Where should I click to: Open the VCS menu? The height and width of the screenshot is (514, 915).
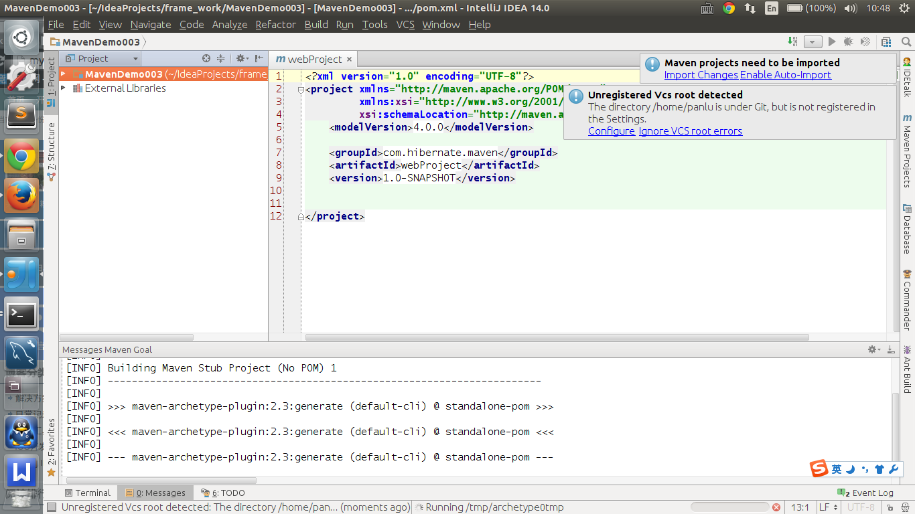point(405,24)
